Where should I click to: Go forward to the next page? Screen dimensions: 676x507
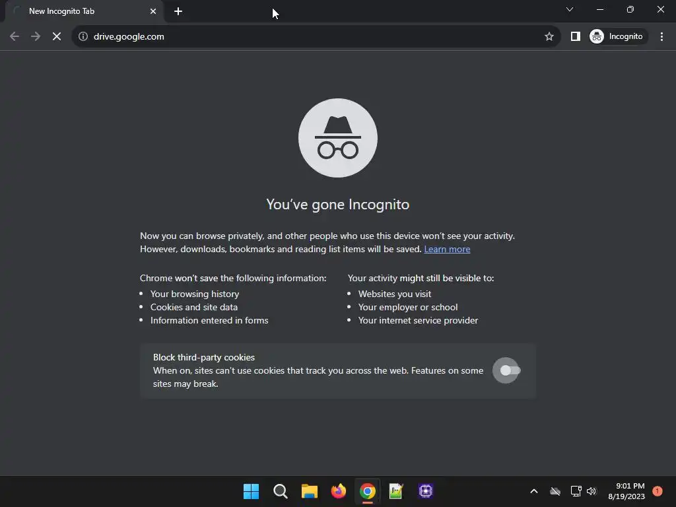(36, 37)
